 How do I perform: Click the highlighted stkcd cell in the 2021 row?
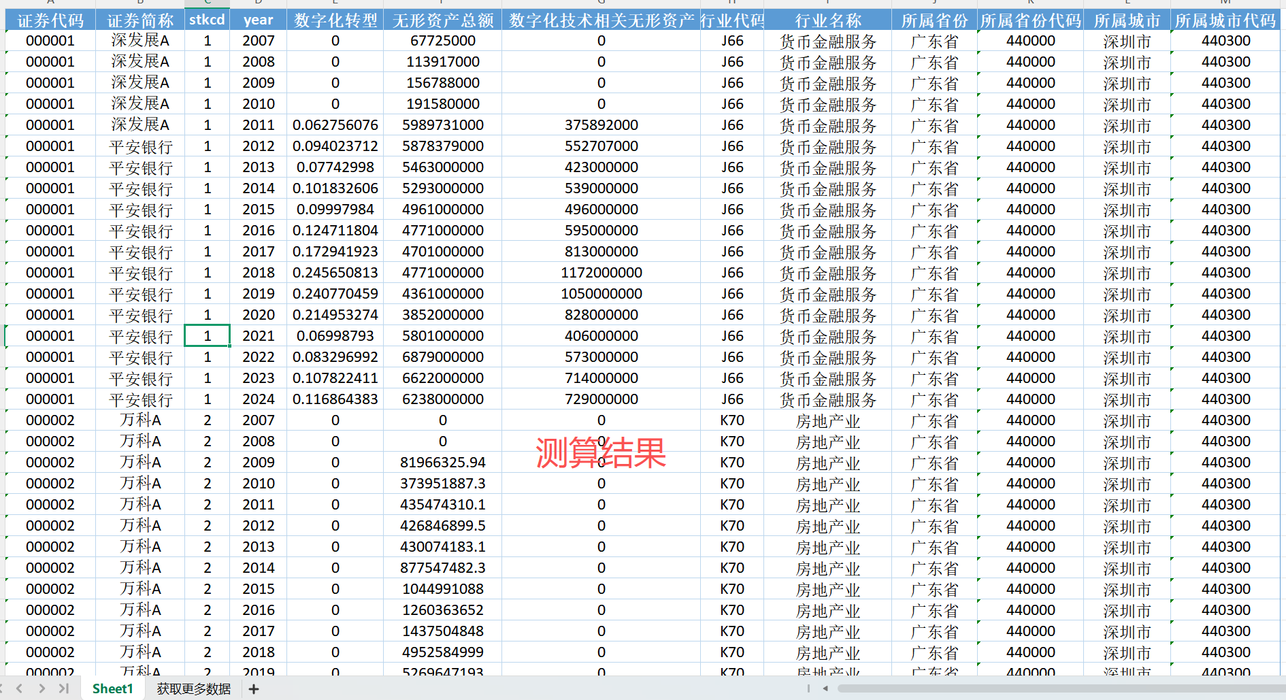208,336
